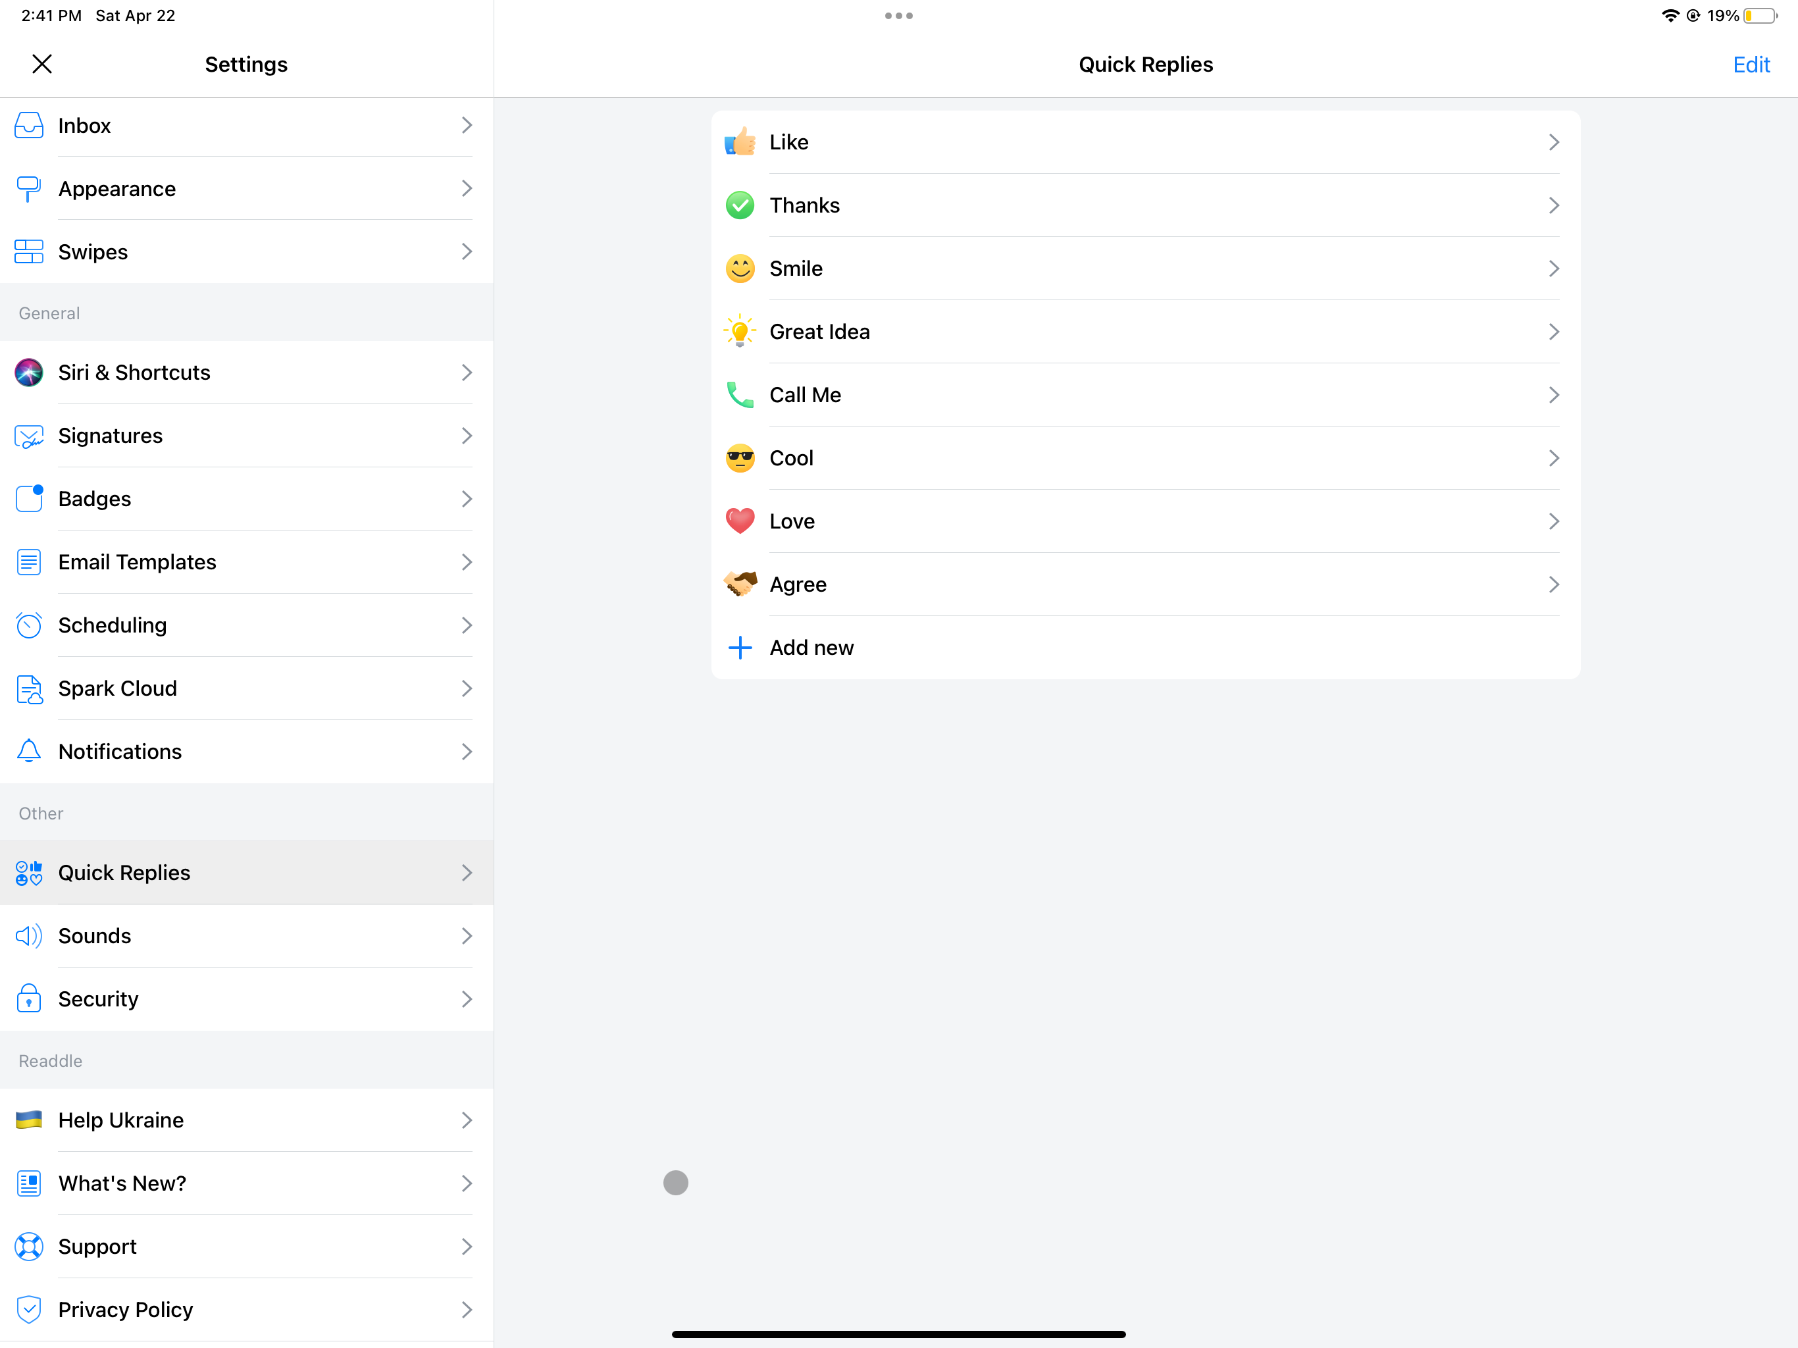Tap the Siri & Shortcuts orb icon

[28, 373]
